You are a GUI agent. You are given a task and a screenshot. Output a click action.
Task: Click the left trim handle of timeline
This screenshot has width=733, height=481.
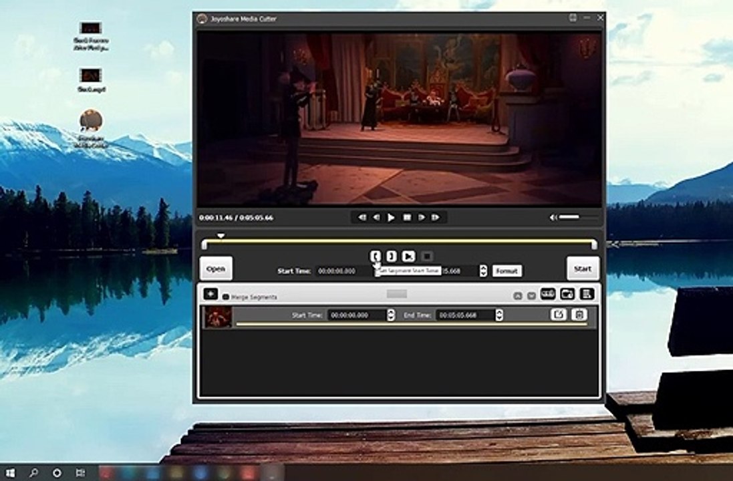point(204,244)
